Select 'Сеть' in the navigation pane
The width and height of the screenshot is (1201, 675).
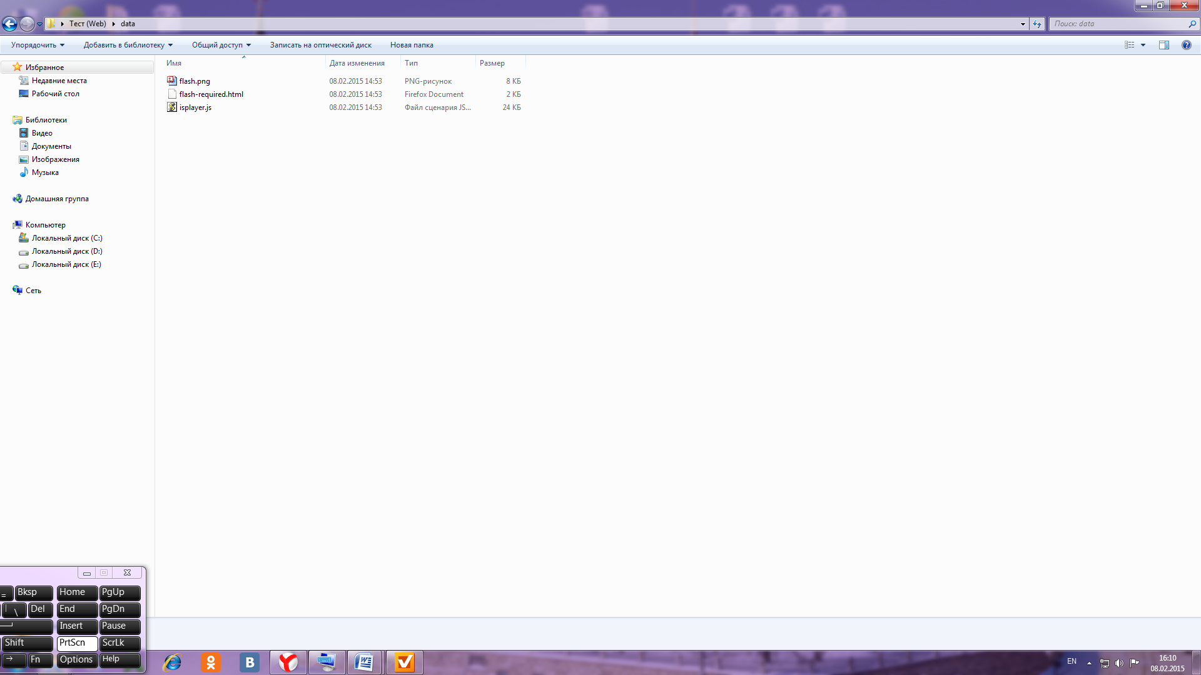33,291
